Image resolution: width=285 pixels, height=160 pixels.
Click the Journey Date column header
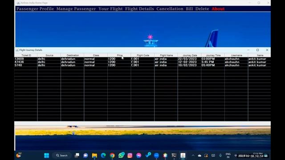point(190,55)
